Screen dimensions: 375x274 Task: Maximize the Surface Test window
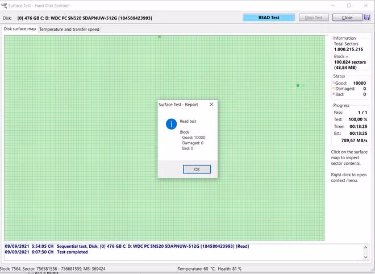(x=349, y=5)
